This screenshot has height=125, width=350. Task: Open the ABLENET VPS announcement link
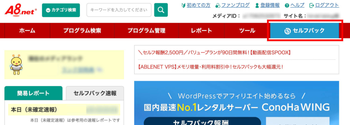[211, 67]
